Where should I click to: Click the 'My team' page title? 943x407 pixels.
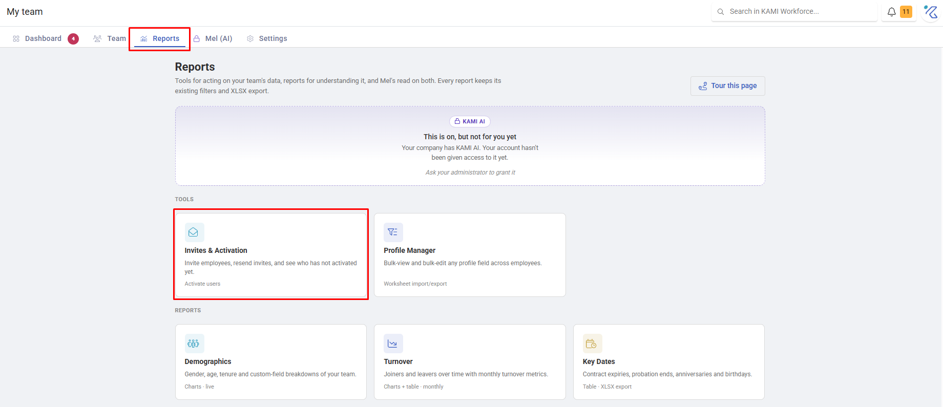(x=25, y=12)
